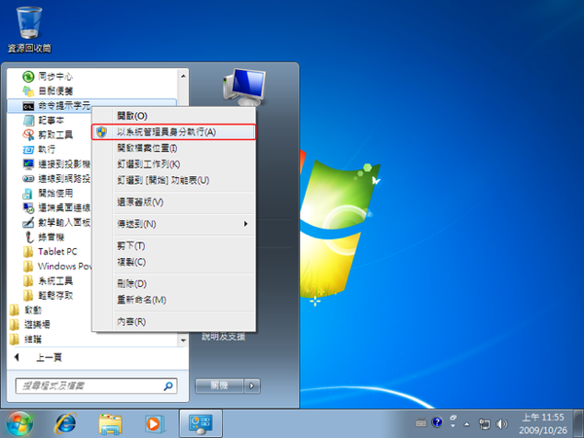Click the Start orb button
The width and height of the screenshot is (584, 438).
pos(18,423)
